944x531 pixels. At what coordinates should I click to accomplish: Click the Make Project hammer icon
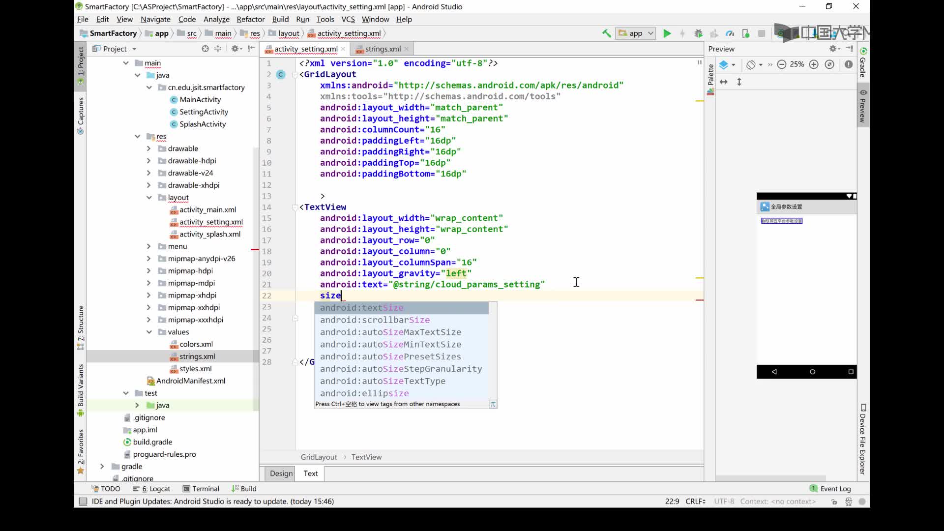[x=606, y=33]
